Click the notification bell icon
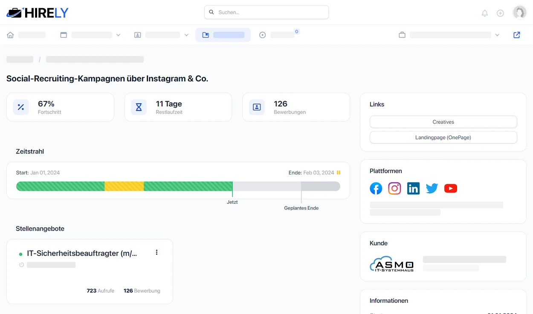Viewport: 533px width, 314px height. tap(485, 13)
